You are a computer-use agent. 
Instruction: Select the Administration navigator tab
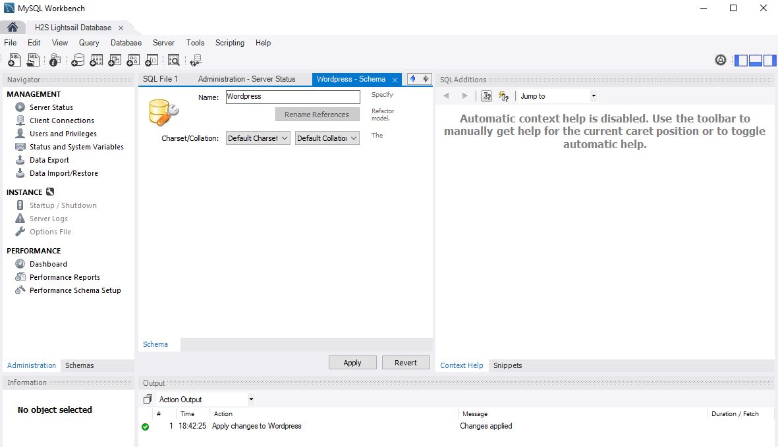(x=31, y=365)
